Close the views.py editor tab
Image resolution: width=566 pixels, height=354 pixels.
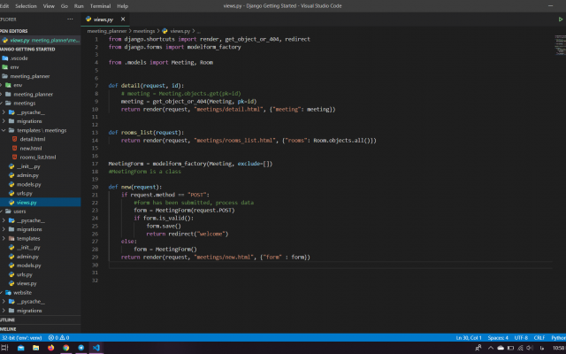tap(123, 19)
